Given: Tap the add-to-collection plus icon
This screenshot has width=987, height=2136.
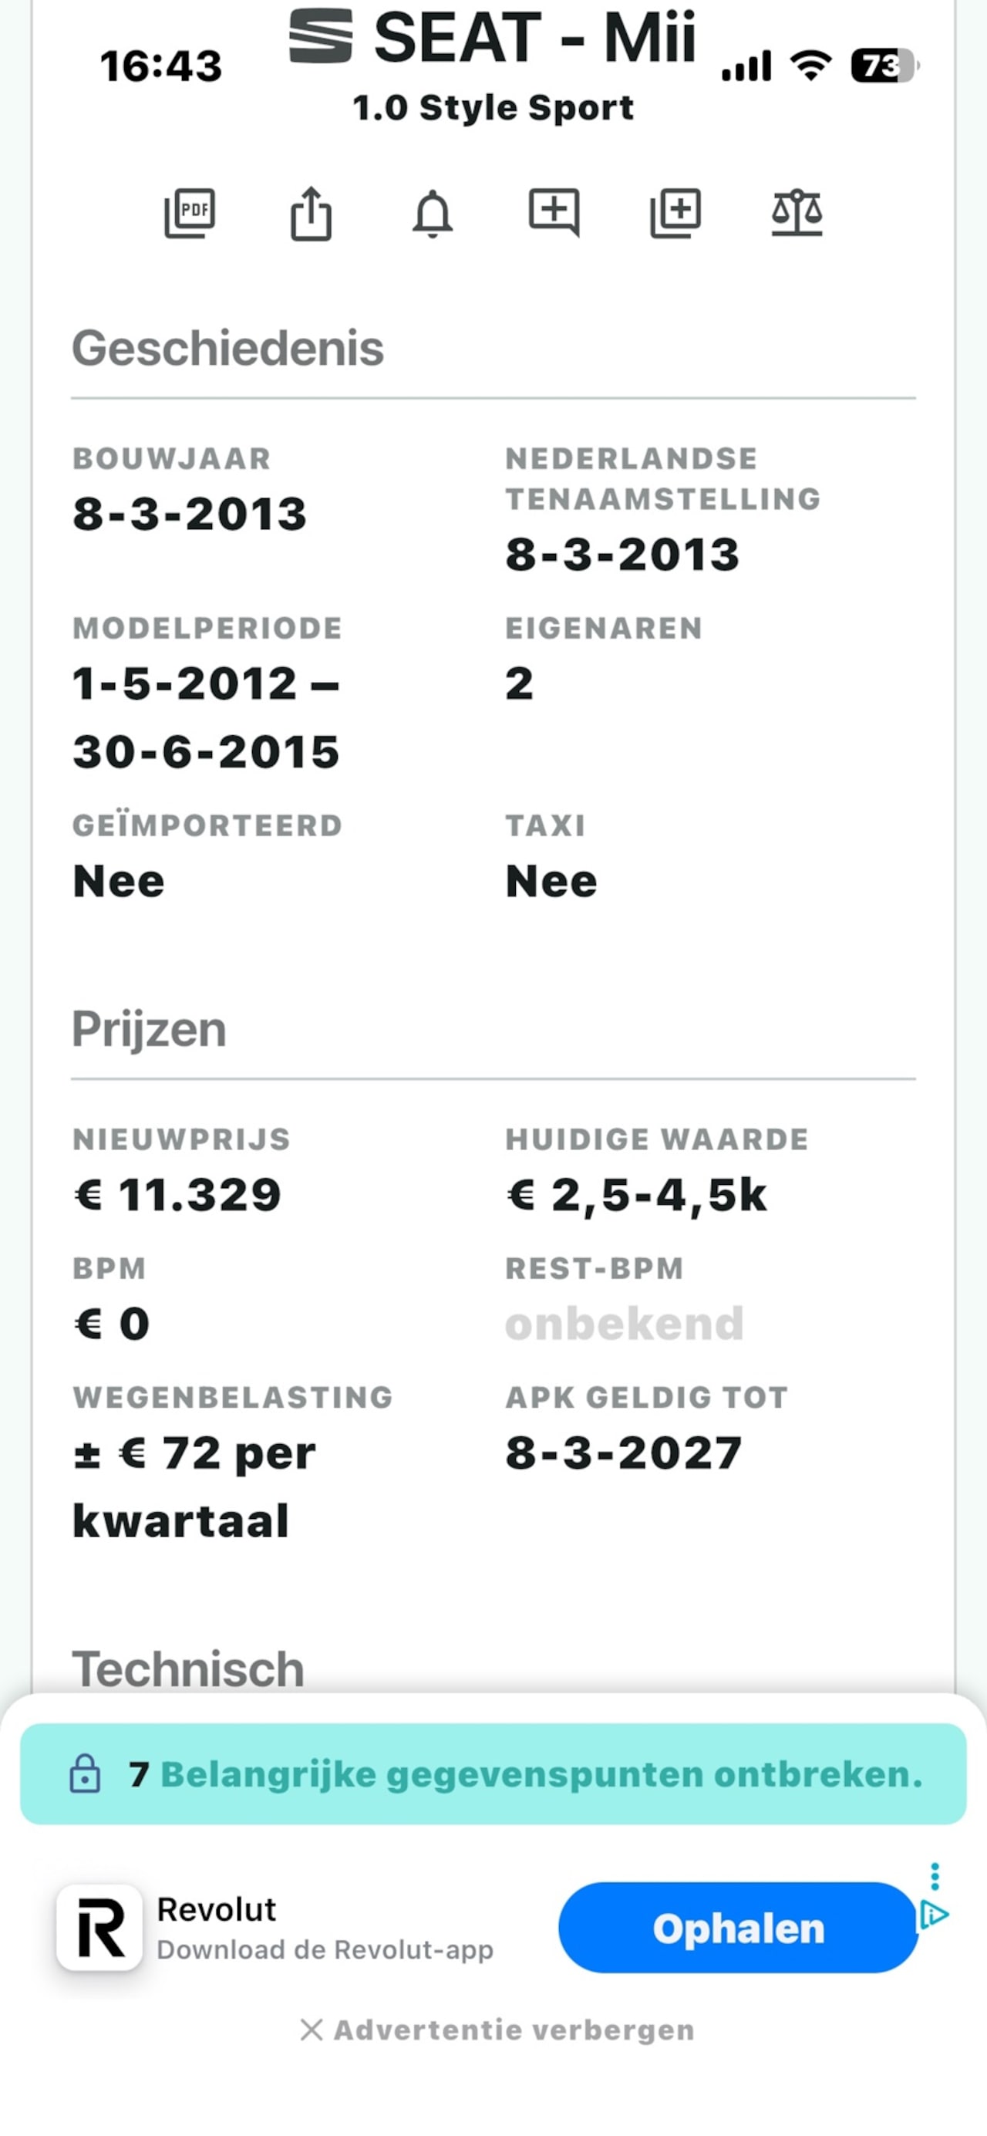Looking at the screenshot, I should 675,213.
